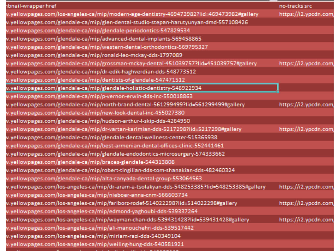The image size is (334, 251).
Task: Select the ali-manouchehri-dds-539517442 cell
Action: click(x=142, y=228)
